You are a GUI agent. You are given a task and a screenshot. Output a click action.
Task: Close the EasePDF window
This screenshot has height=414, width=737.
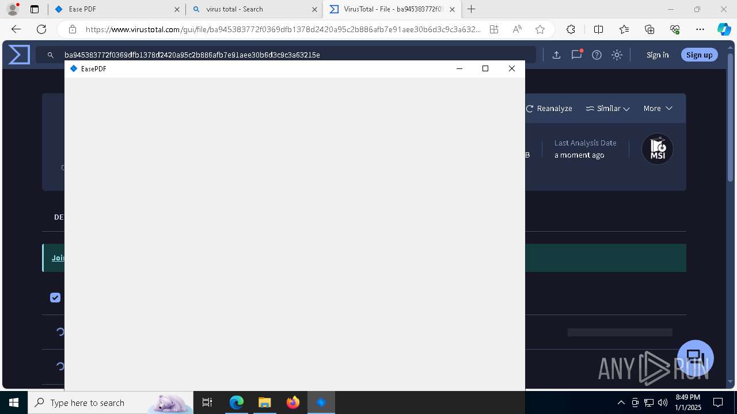tap(512, 68)
